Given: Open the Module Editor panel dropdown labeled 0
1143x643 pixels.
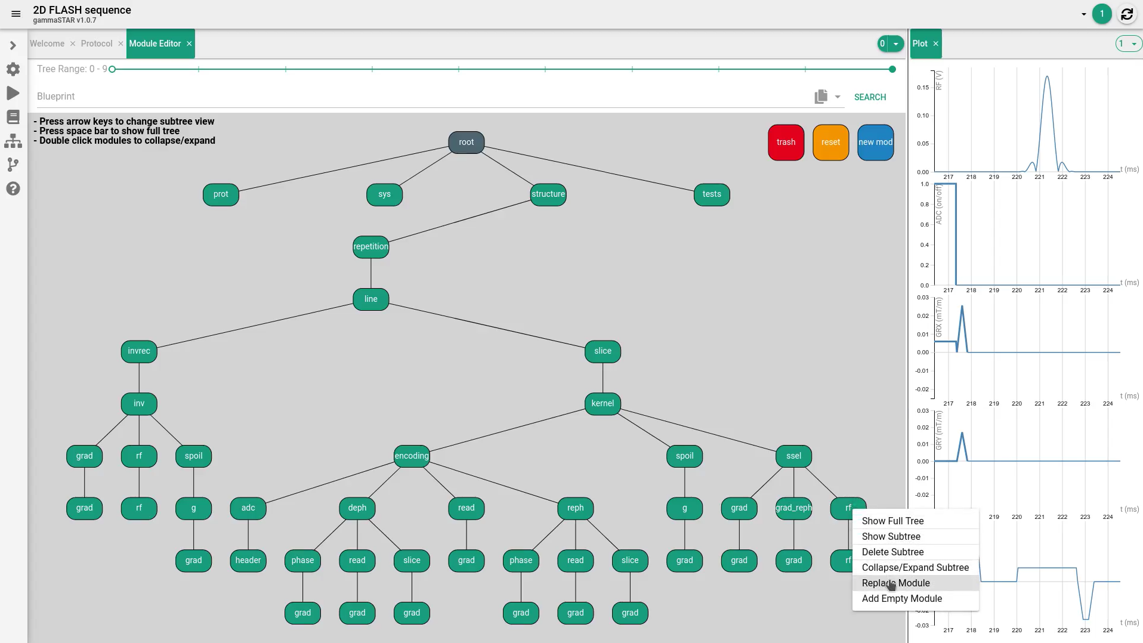Looking at the screenshot, I should [x=890, y=44].
